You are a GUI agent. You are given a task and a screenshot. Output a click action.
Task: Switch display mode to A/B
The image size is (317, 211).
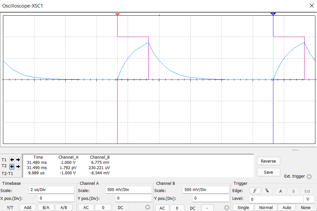[64, 207]
